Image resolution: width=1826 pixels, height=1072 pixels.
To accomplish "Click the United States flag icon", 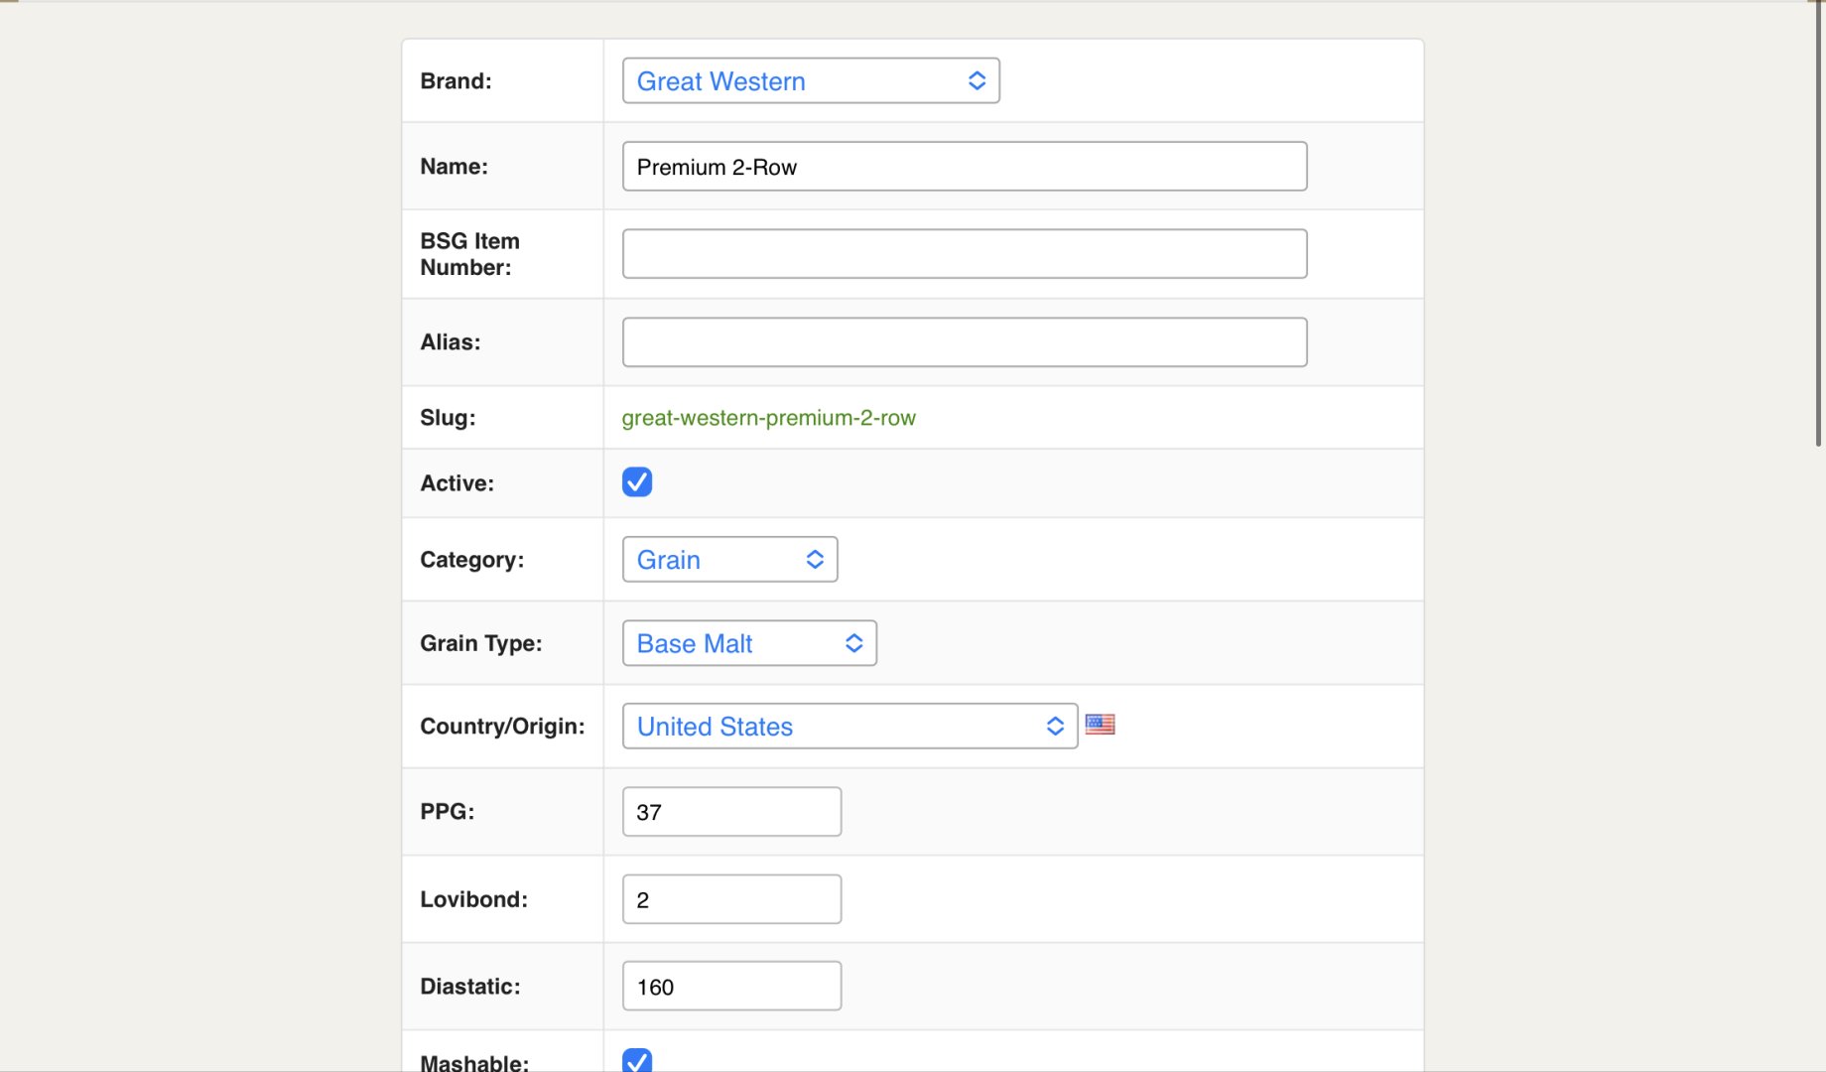I will point(1100,725).
